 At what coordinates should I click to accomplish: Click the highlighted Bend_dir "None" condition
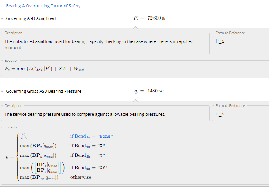coord(91,136)
